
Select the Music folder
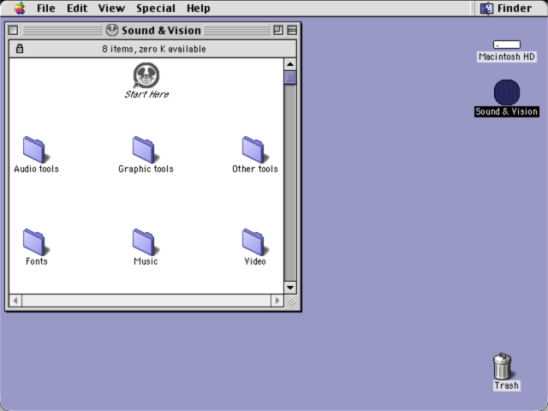pos(146,242)
